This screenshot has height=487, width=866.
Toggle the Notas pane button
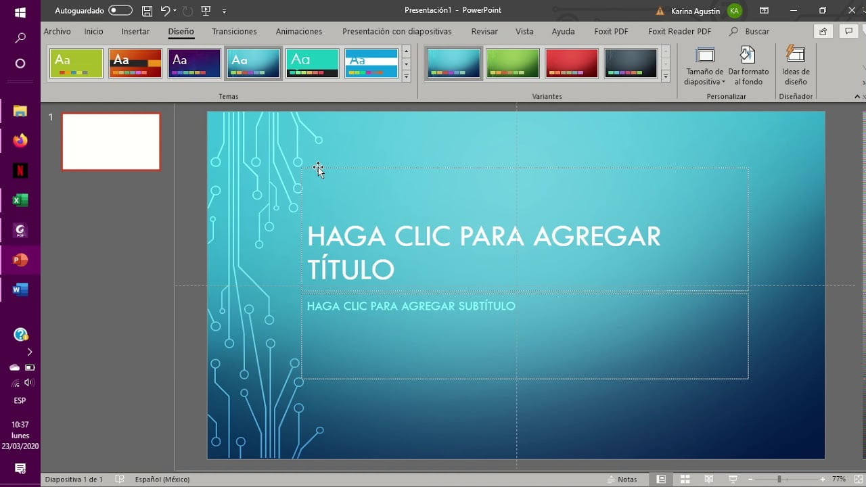tap(622, 479)
